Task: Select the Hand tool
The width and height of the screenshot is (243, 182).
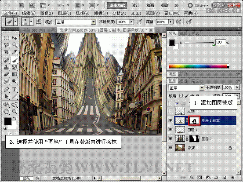Action: click(6, 111)
